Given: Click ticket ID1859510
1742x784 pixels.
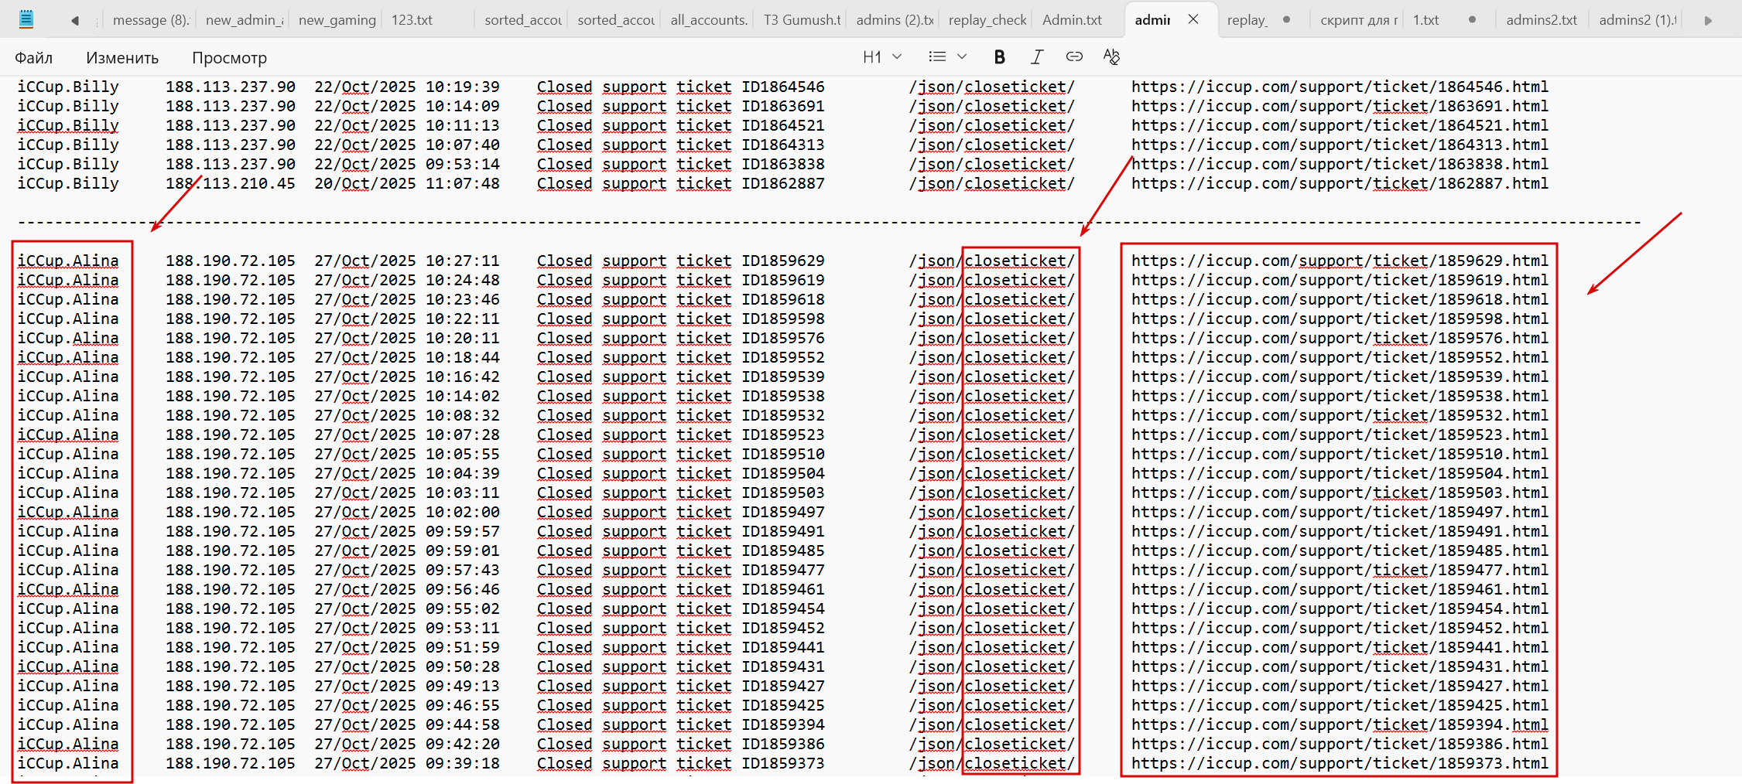Looking at the screenshot, I should pyautogui.click(x=783, y=454).
